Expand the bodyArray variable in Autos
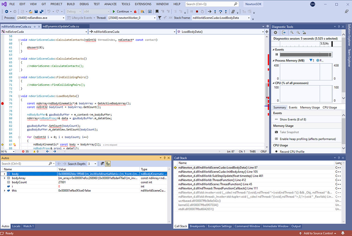 [x=4, y=178]
